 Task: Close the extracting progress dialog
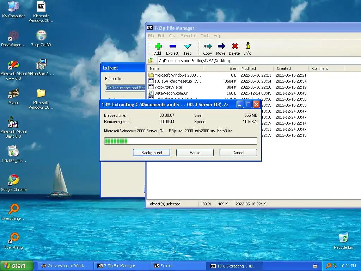tap(257, 104)
